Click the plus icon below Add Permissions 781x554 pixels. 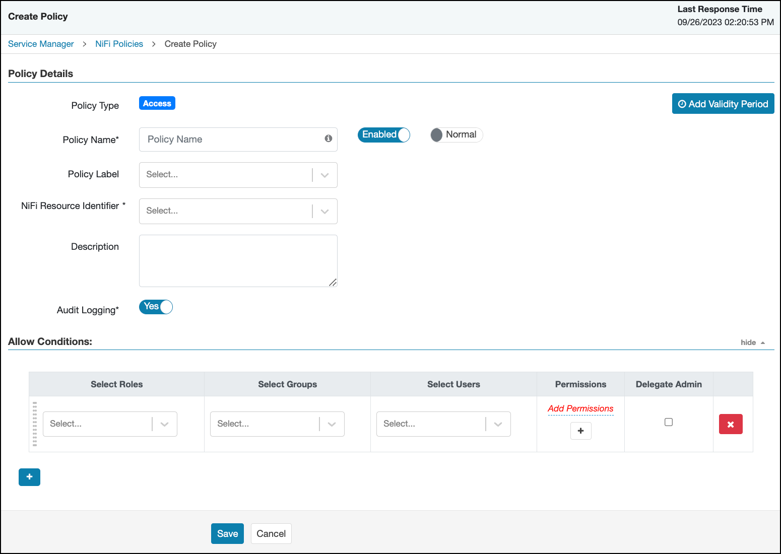point(580,431)
